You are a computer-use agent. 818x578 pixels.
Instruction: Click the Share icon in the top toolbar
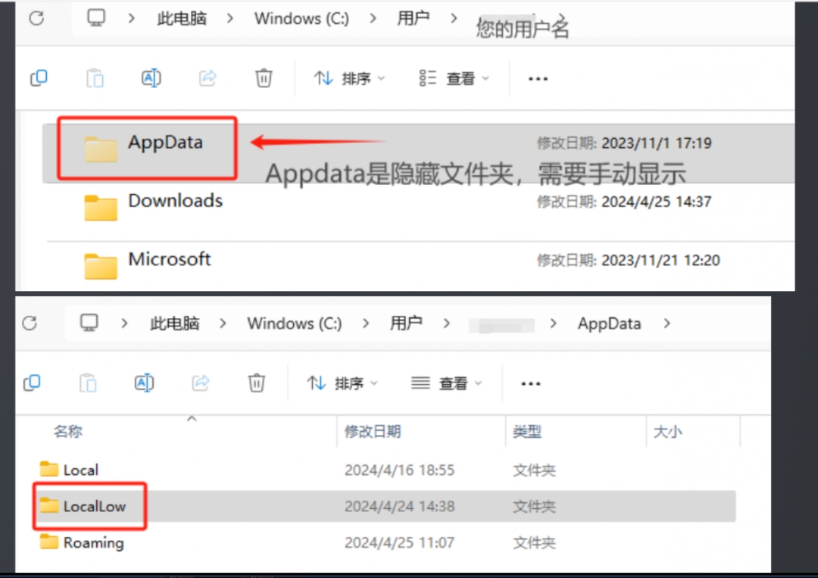tap(208, 77)
